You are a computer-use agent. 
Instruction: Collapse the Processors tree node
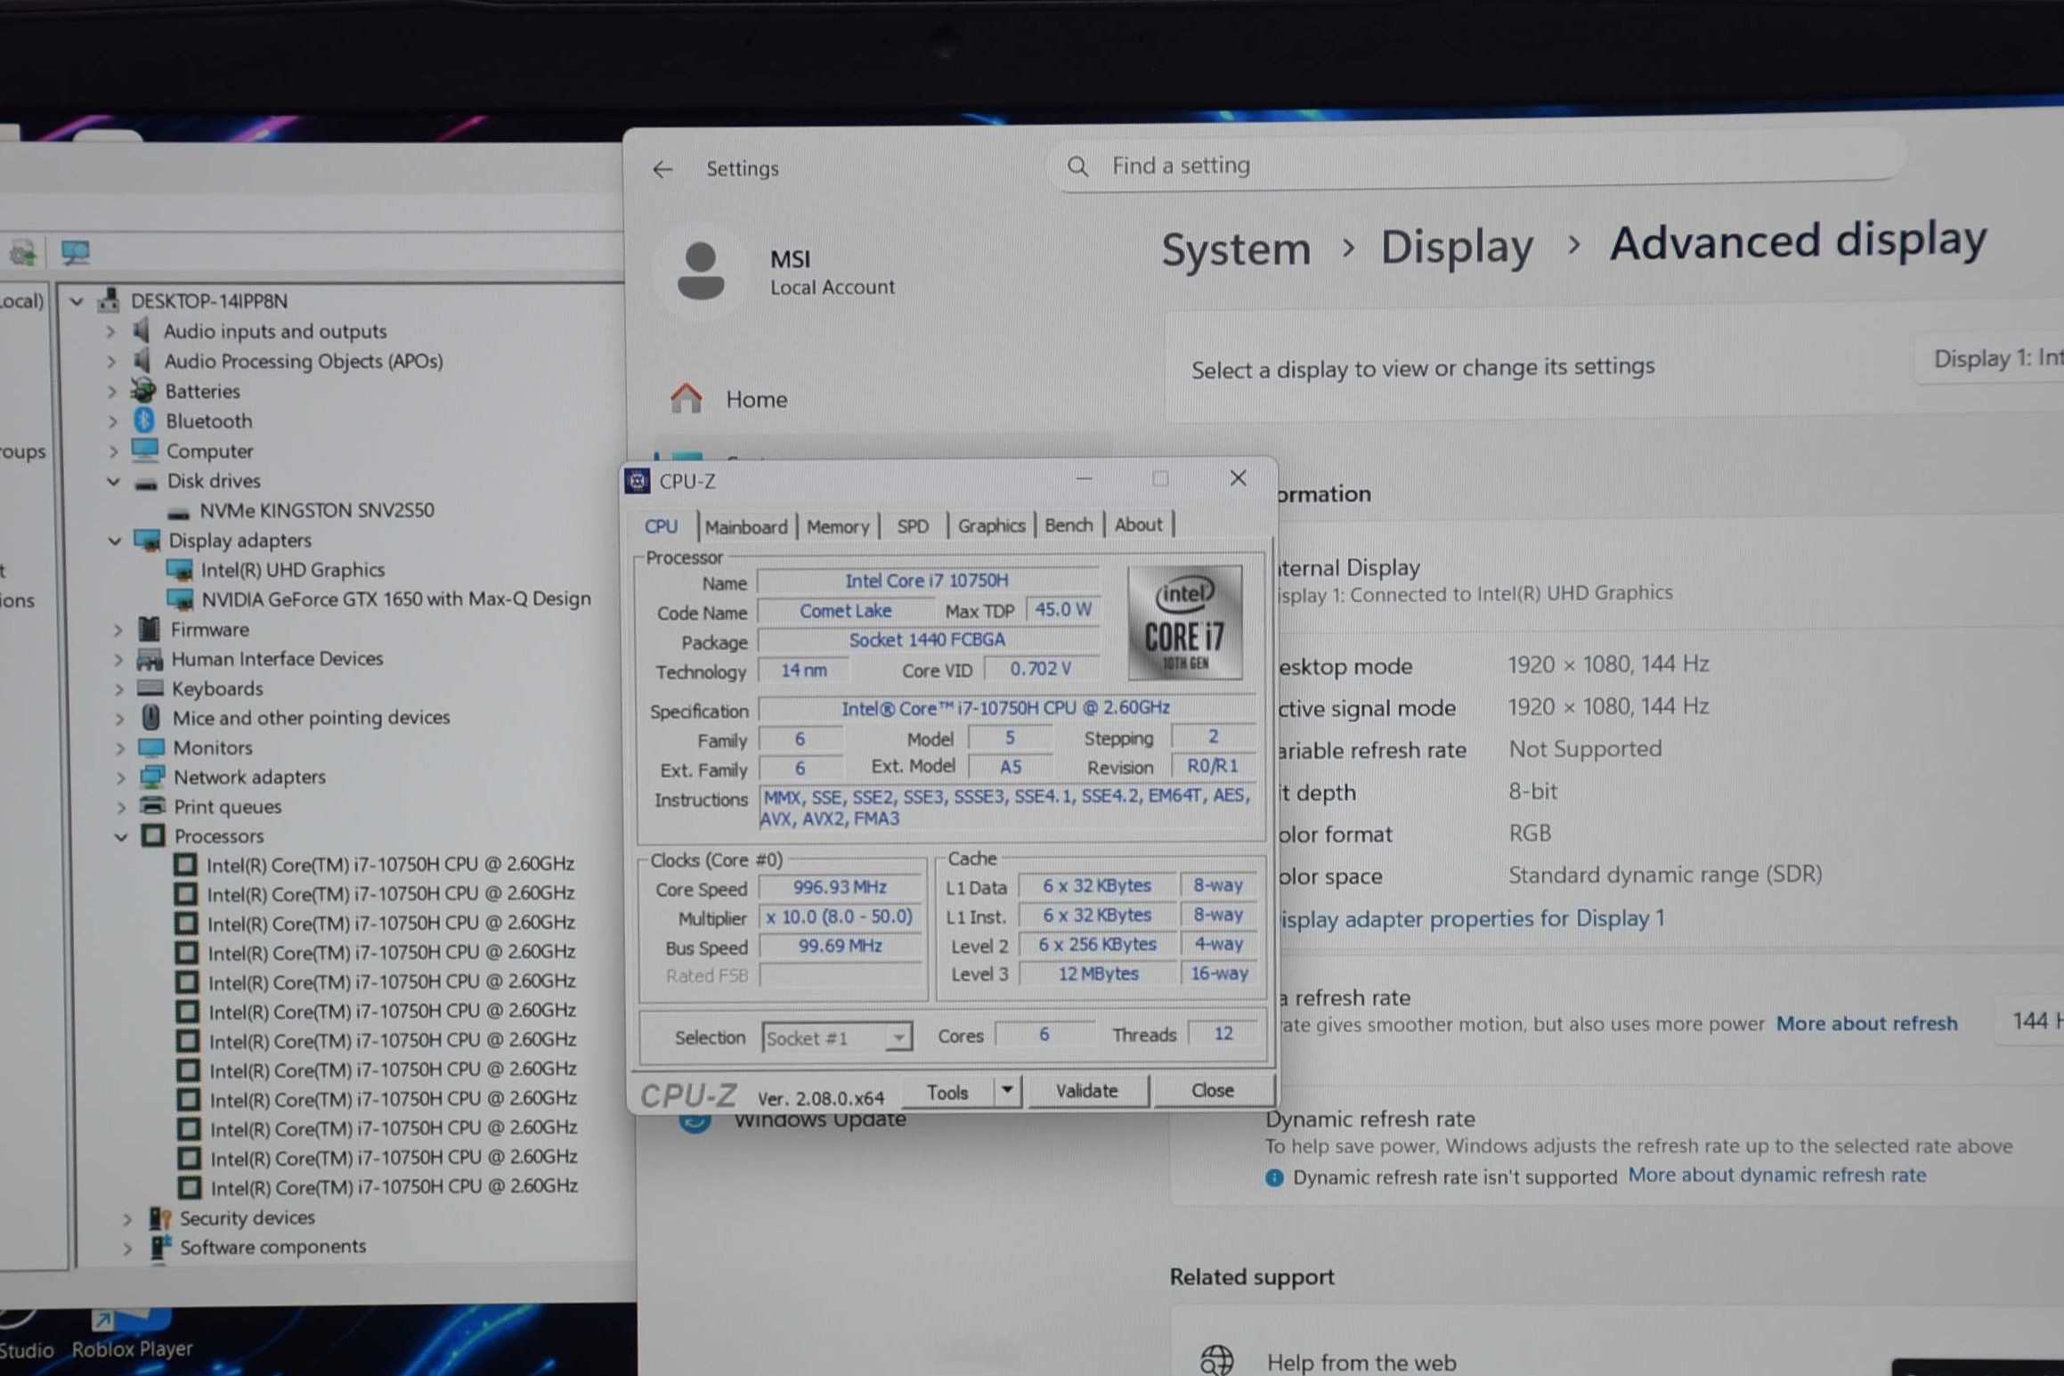coord(121,836)
